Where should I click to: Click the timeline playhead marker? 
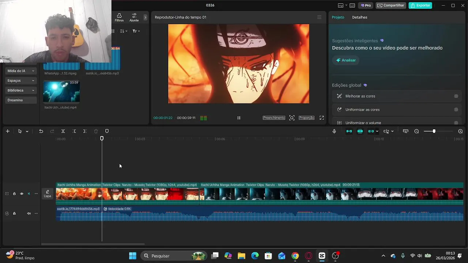102,138
